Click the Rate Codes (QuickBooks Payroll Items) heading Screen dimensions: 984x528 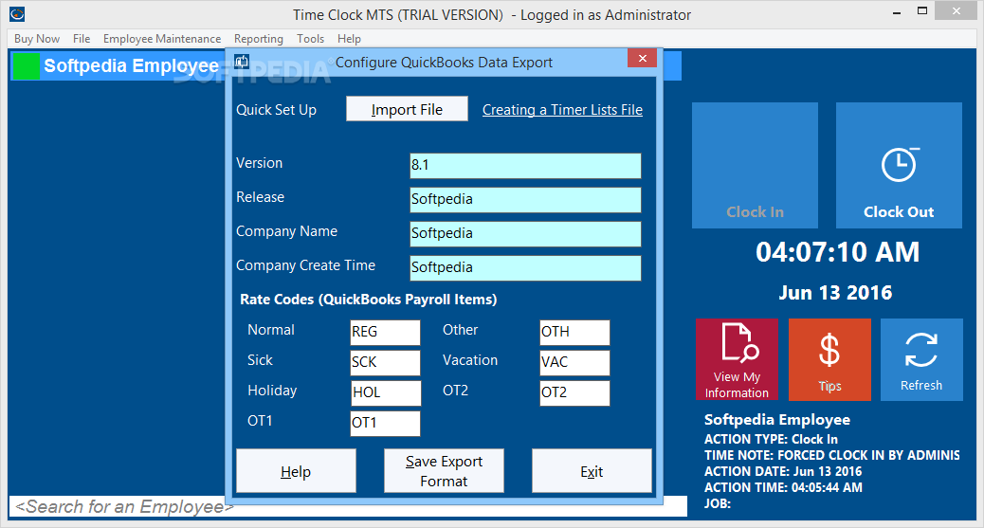coord(369,300)
